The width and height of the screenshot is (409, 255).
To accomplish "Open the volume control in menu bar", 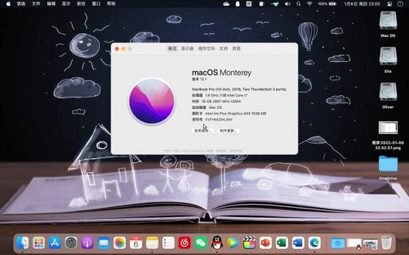I will click(x=288, y=3).
